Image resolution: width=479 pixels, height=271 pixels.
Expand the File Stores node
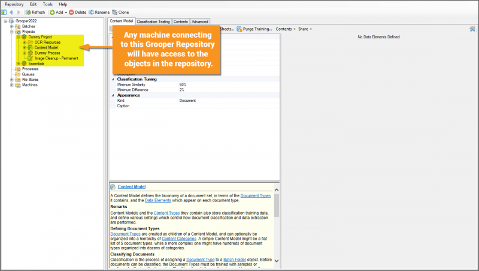click(x=12, y=80)
